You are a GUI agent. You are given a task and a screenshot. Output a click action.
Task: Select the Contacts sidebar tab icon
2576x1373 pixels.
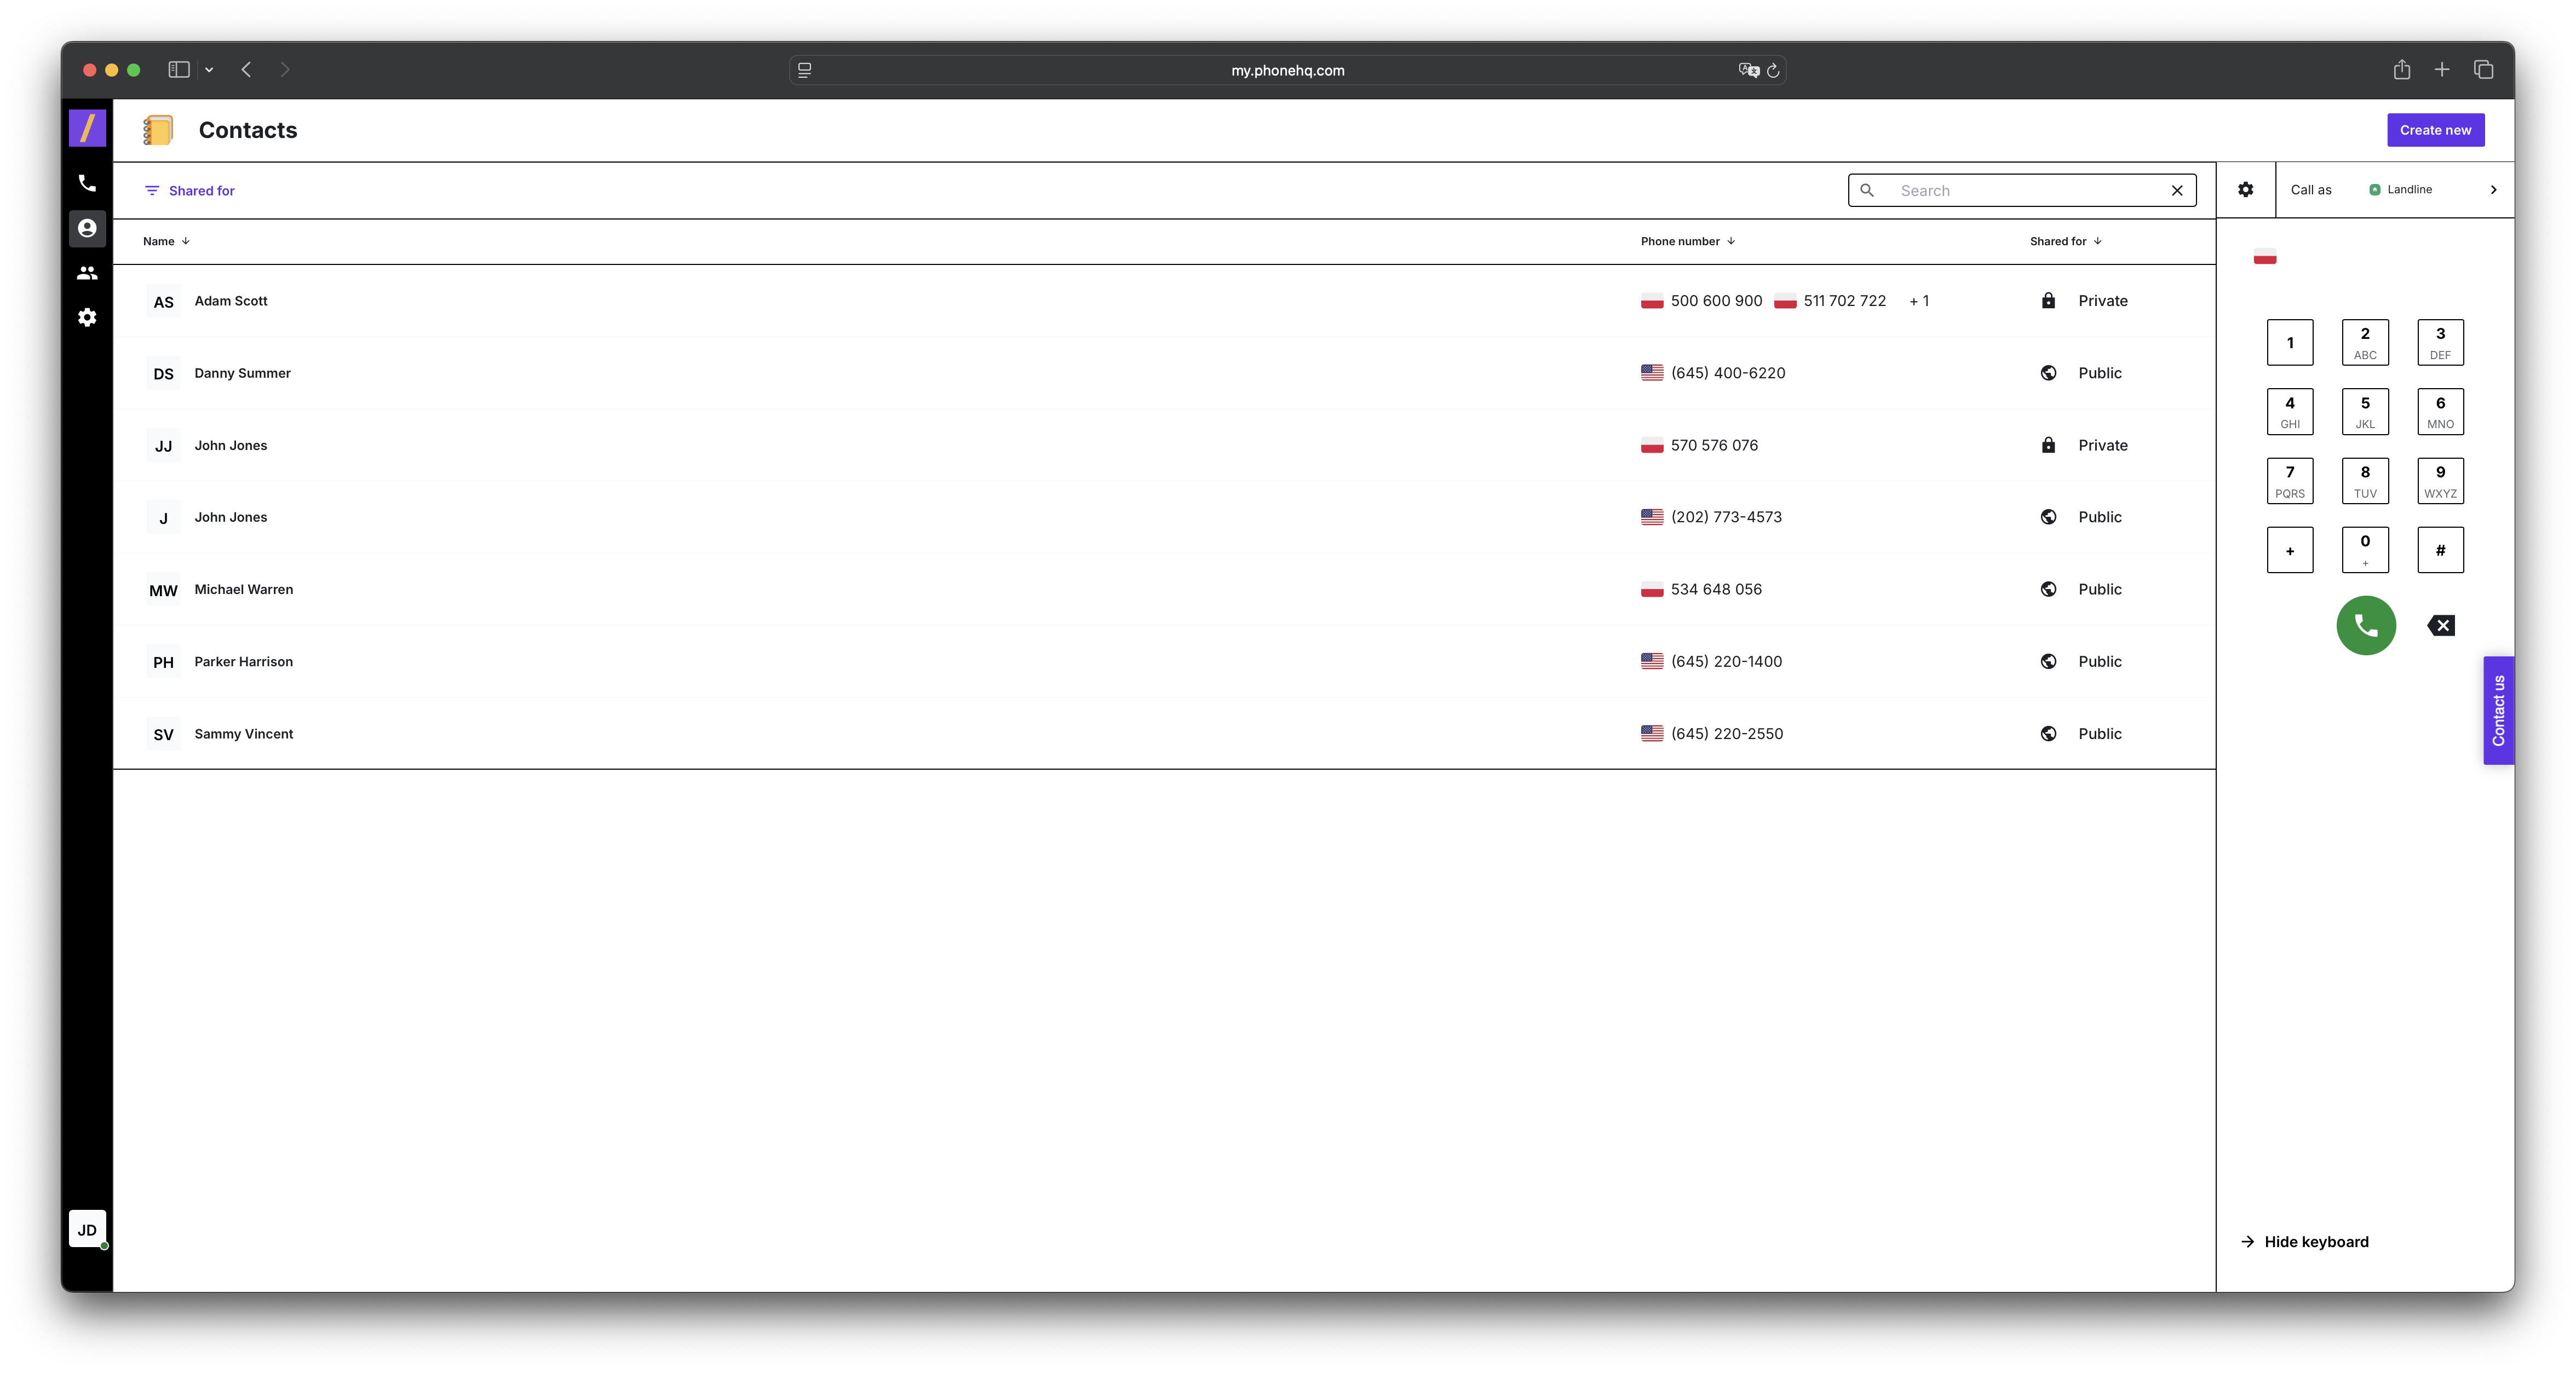(87, 228)
